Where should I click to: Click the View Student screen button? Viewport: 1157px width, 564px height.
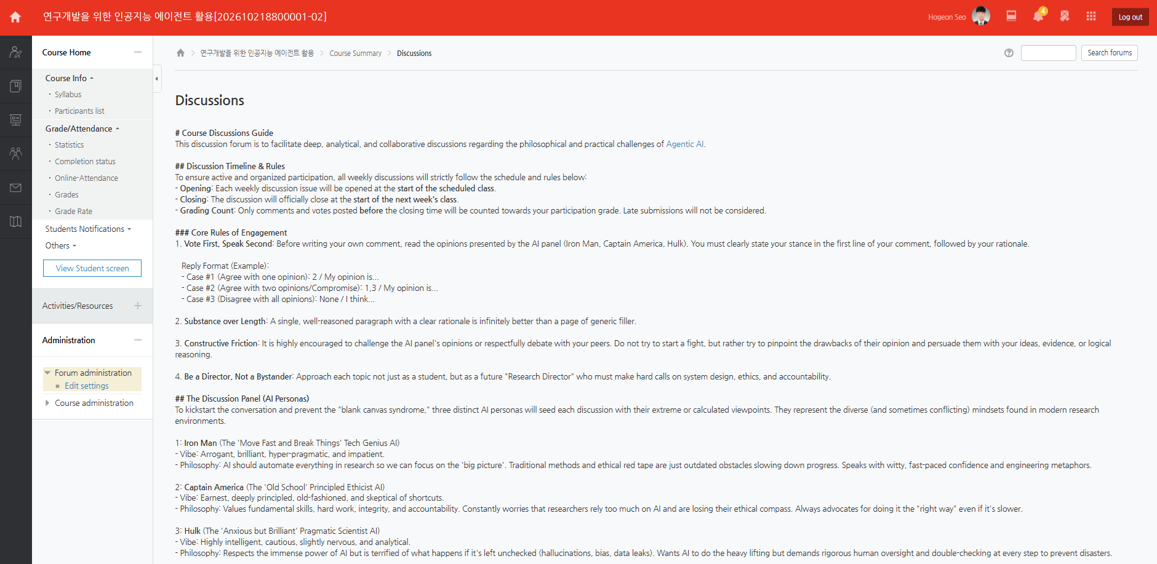92,268
